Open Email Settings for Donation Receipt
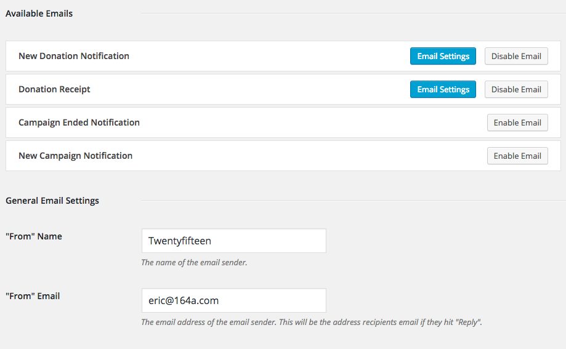 click(443, 89)
